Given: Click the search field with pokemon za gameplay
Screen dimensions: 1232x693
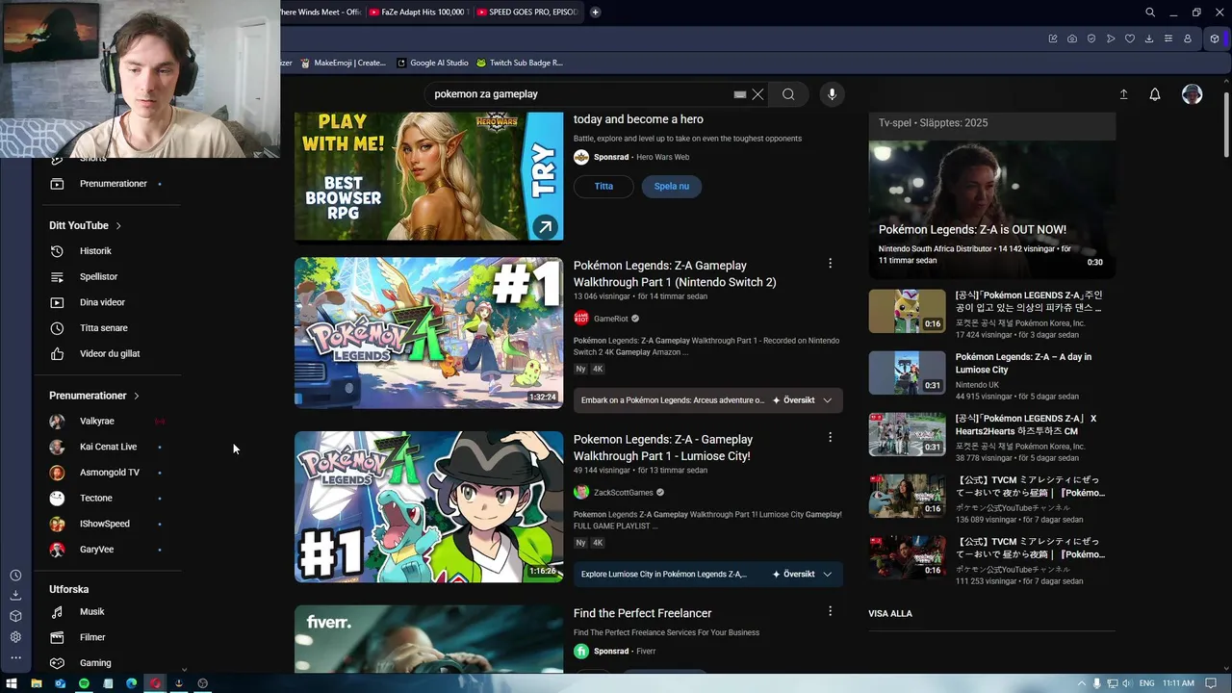Looking at the screenshot, I should coord(580,94).
